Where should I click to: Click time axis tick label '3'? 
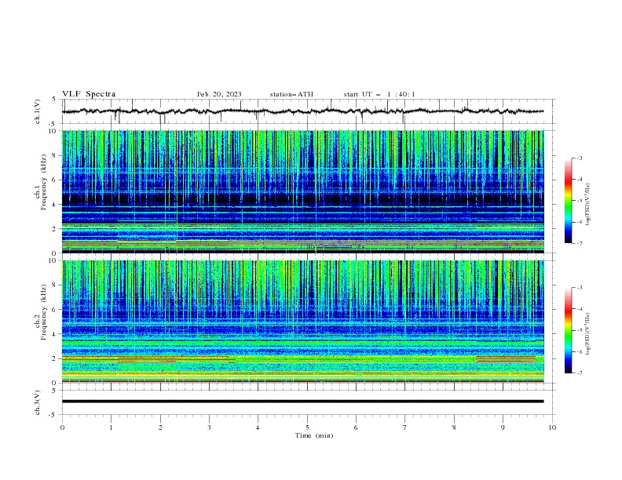209,427
